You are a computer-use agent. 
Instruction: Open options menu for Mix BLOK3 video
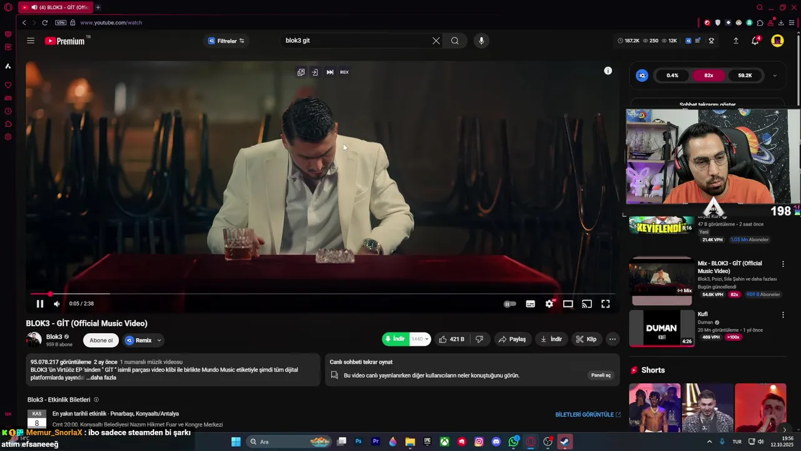pyautogui.click(x=783, y=264)
